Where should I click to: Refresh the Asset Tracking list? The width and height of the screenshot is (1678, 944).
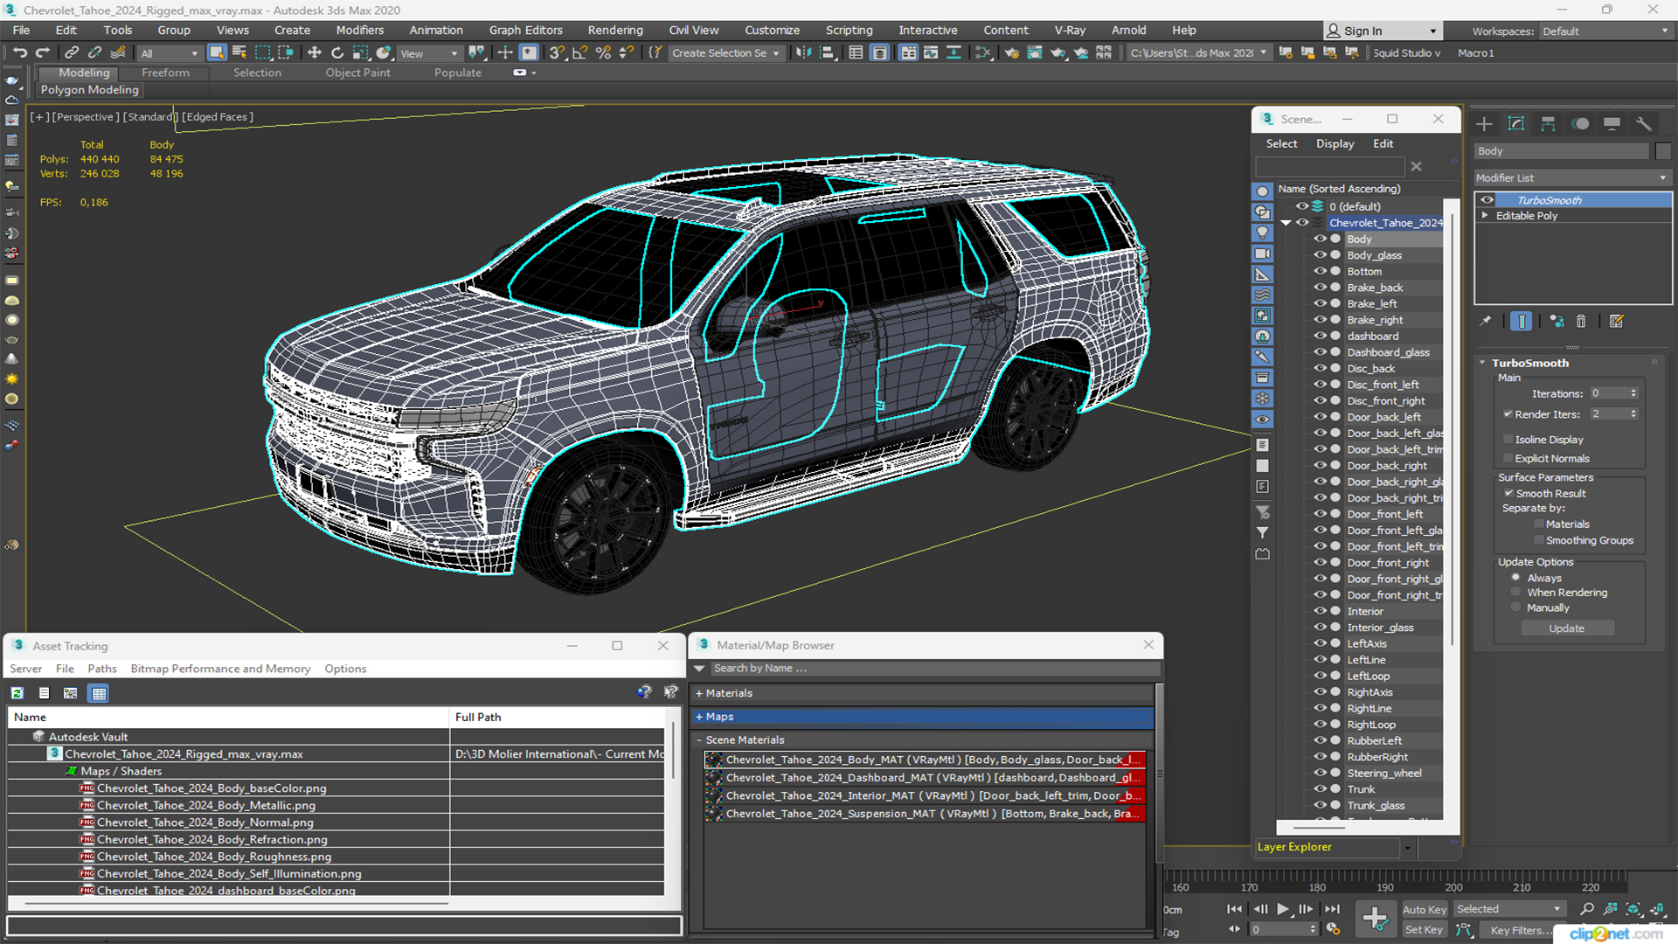[17, 693]
